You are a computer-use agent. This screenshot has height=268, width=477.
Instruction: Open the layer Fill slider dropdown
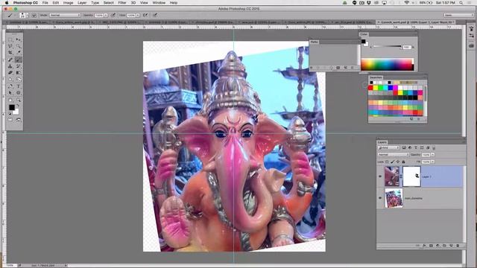click(x=432, y=162)
